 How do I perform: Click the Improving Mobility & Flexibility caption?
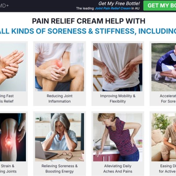coord(117,99)
